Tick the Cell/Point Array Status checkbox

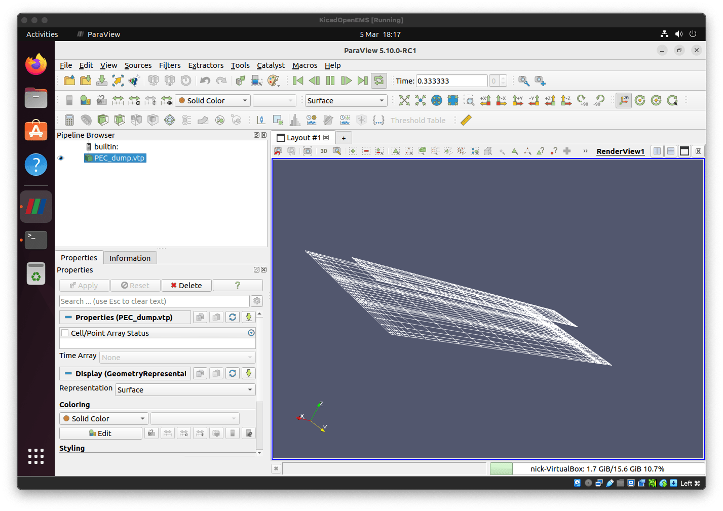[x=65, y=333]
